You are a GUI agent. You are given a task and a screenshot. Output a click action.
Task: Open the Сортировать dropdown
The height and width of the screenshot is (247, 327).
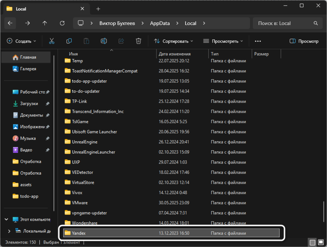[173, 41]
